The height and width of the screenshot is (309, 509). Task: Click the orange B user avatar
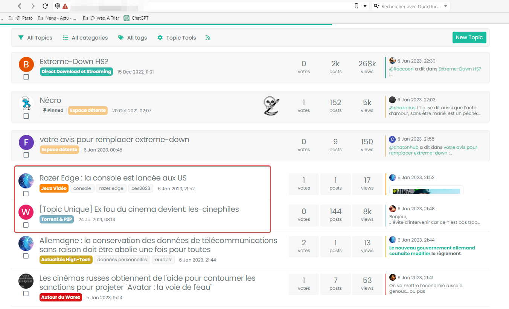pos(26,64)
